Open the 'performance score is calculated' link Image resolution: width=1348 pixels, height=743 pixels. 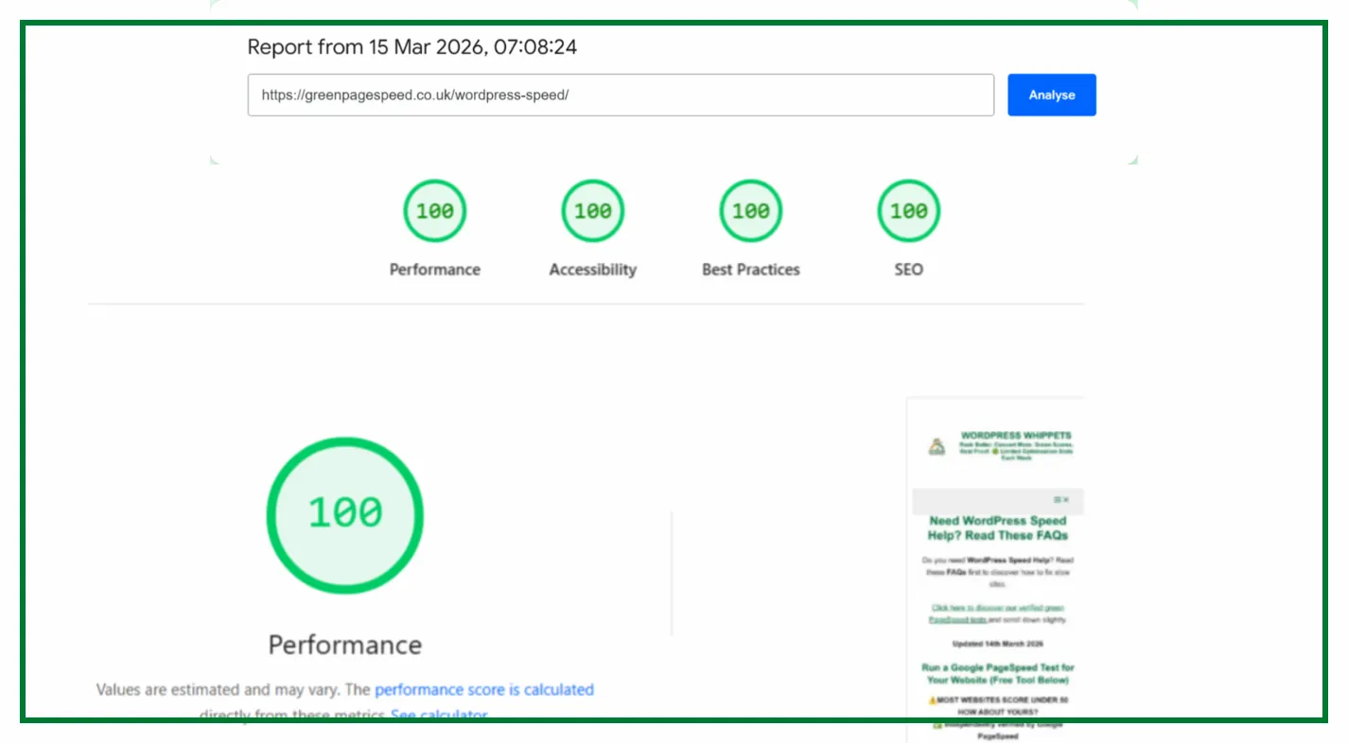(483, 689)
